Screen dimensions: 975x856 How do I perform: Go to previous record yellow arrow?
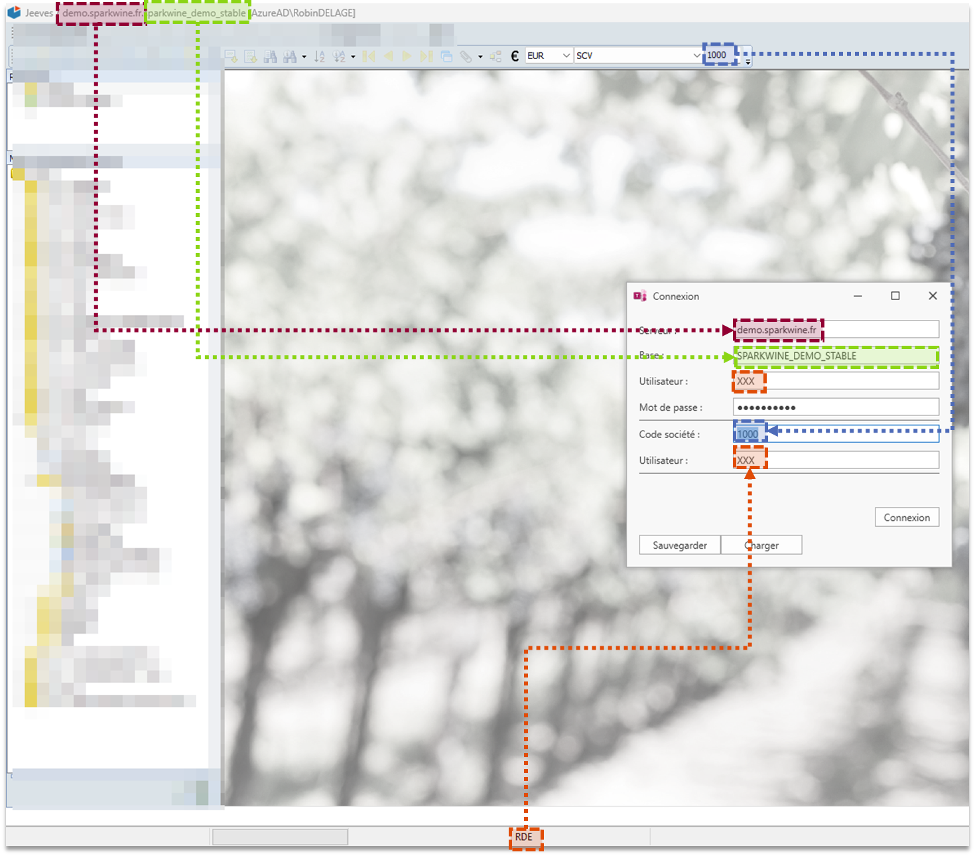[x=389, y=56]
